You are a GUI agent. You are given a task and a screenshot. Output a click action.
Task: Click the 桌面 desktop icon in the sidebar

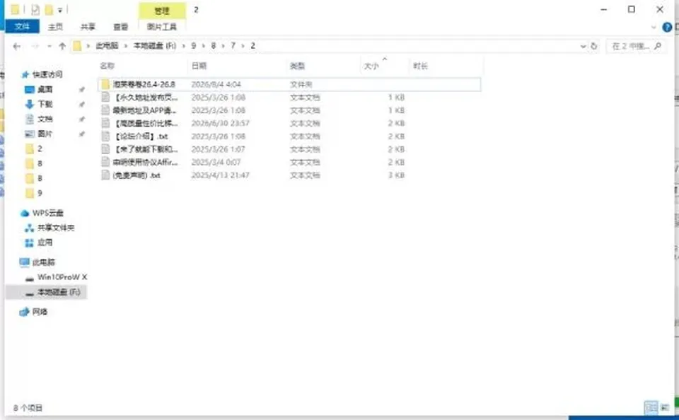pos(30,89)
